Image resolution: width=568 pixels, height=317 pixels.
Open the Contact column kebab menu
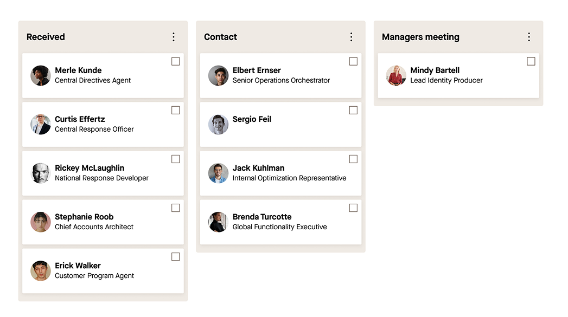point(351,37)
